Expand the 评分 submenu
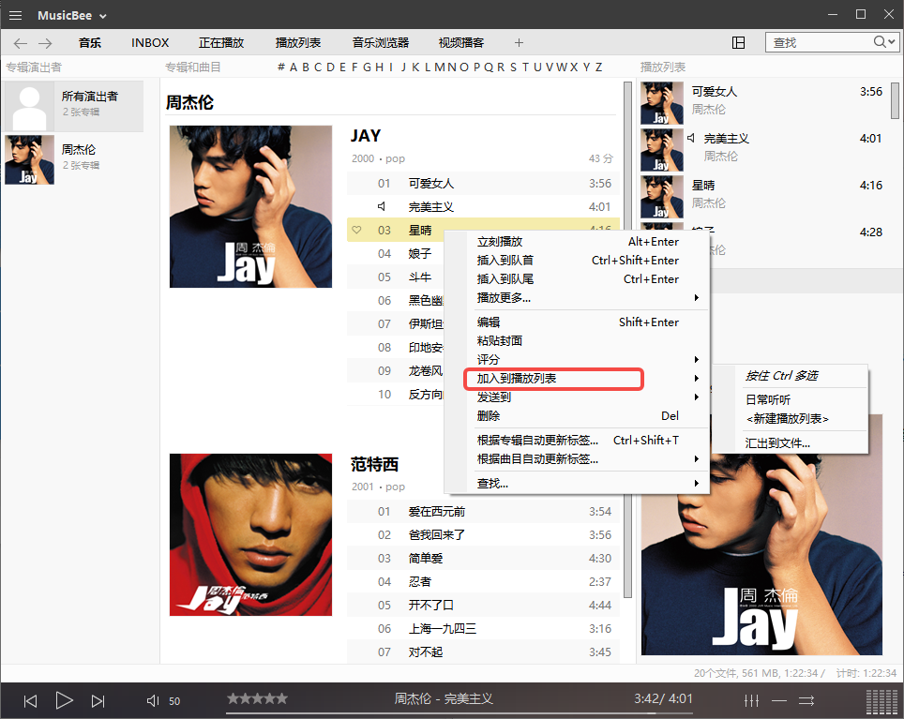 (x=577, y=360)
